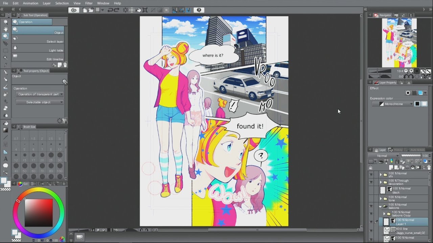Expand the baloons Copy folder
The width and height of the screenshot is (433, 243).
(x=384, y=214)
